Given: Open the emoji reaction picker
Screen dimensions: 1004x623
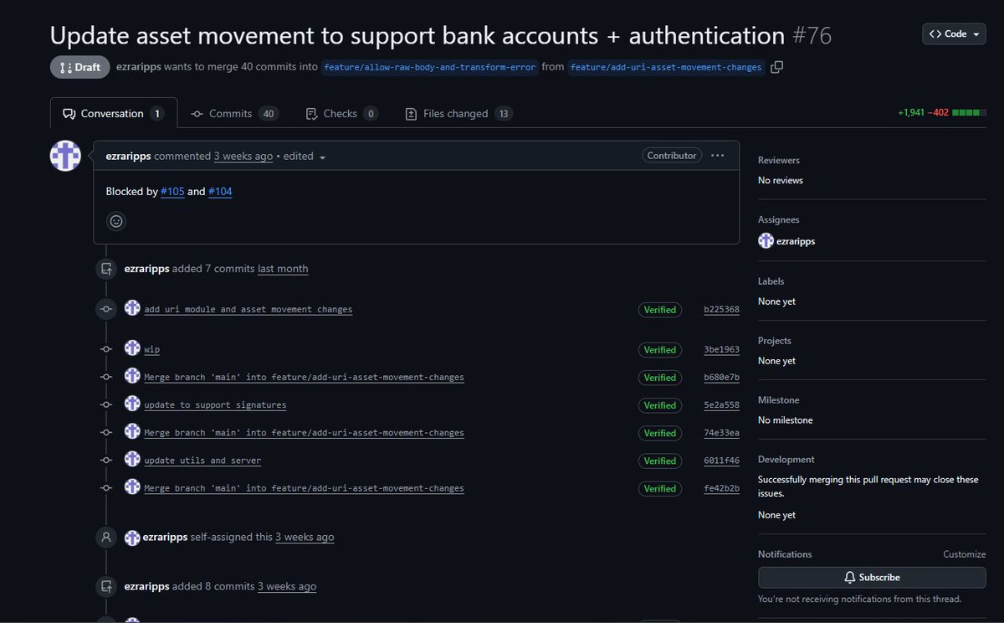Looking at the screenshot, I should [x=116, y=221].
